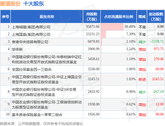Click the 7.39% proportion bar
165x126 pixels.
click(x=103, y=34)
